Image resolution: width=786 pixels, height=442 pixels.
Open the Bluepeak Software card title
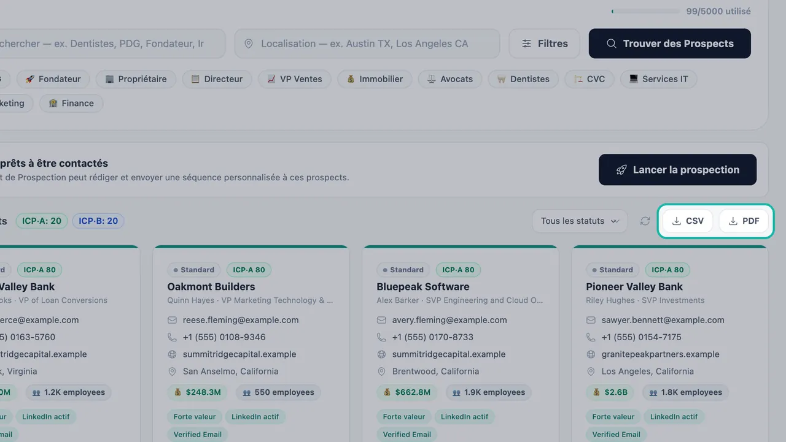[x=423, y=287]
